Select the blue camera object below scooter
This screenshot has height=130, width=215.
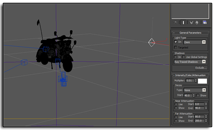click(x=63, y=79)
